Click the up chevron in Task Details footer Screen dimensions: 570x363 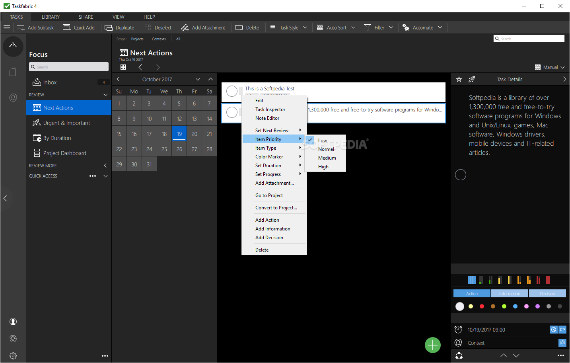tap(504, 355)
